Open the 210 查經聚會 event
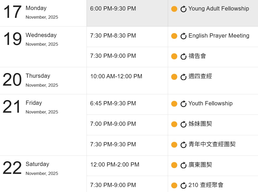 [206, 185]
